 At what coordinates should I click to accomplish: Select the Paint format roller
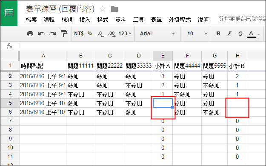pyautogui.click(x=64, y=34)
